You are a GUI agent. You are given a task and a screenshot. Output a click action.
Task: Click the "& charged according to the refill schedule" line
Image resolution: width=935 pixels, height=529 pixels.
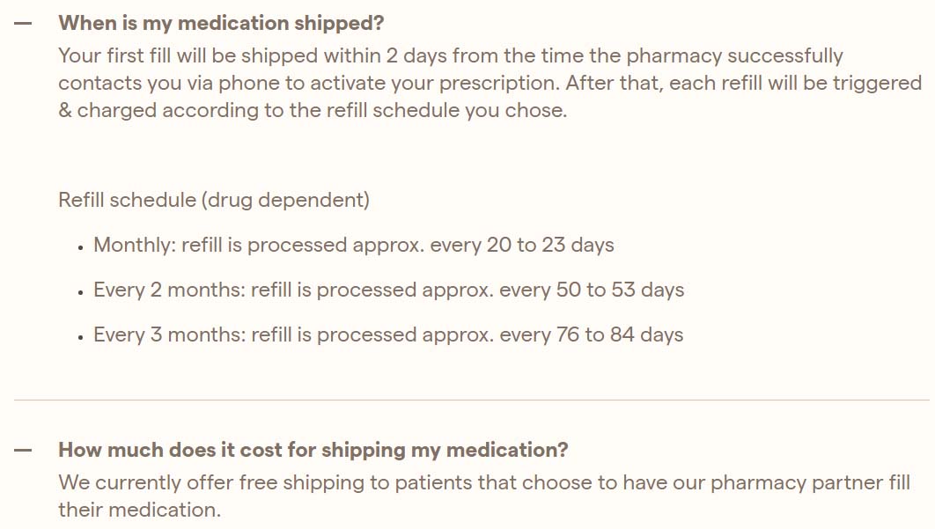click(313, 110)
